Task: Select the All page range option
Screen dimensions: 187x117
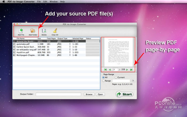Action: 103,77
